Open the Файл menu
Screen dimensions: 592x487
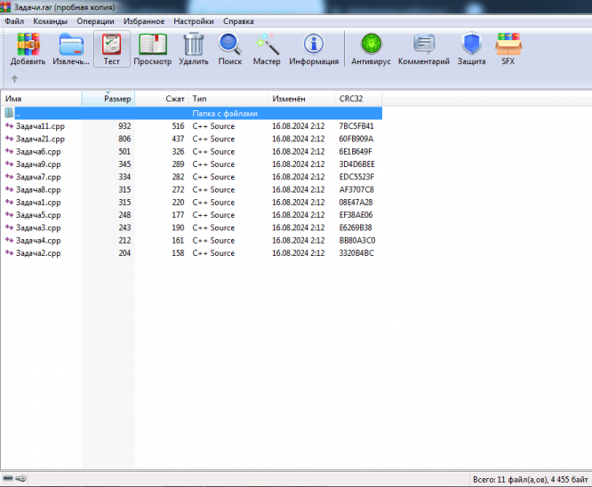pyautogui.click(x=14, y=20)
